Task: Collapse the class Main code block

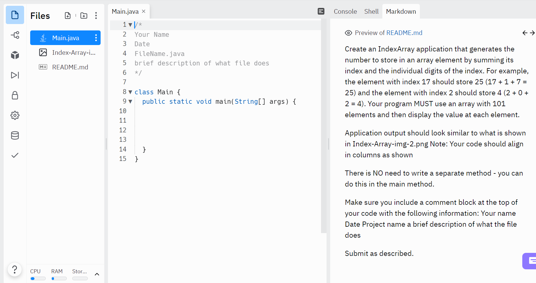Action: click(x=130, y=92)
